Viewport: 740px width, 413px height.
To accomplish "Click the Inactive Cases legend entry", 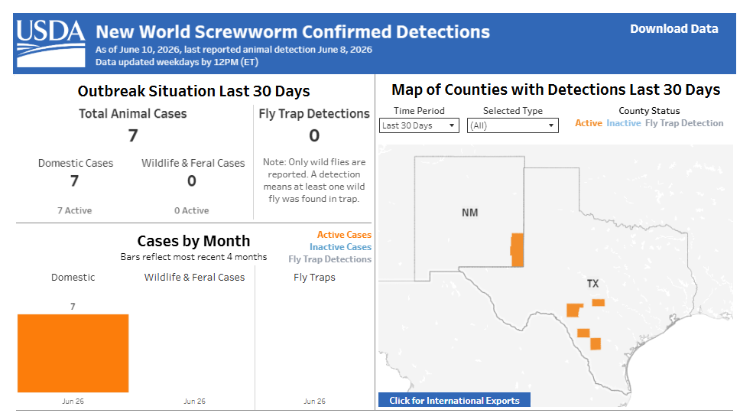I will coord(340,247).
